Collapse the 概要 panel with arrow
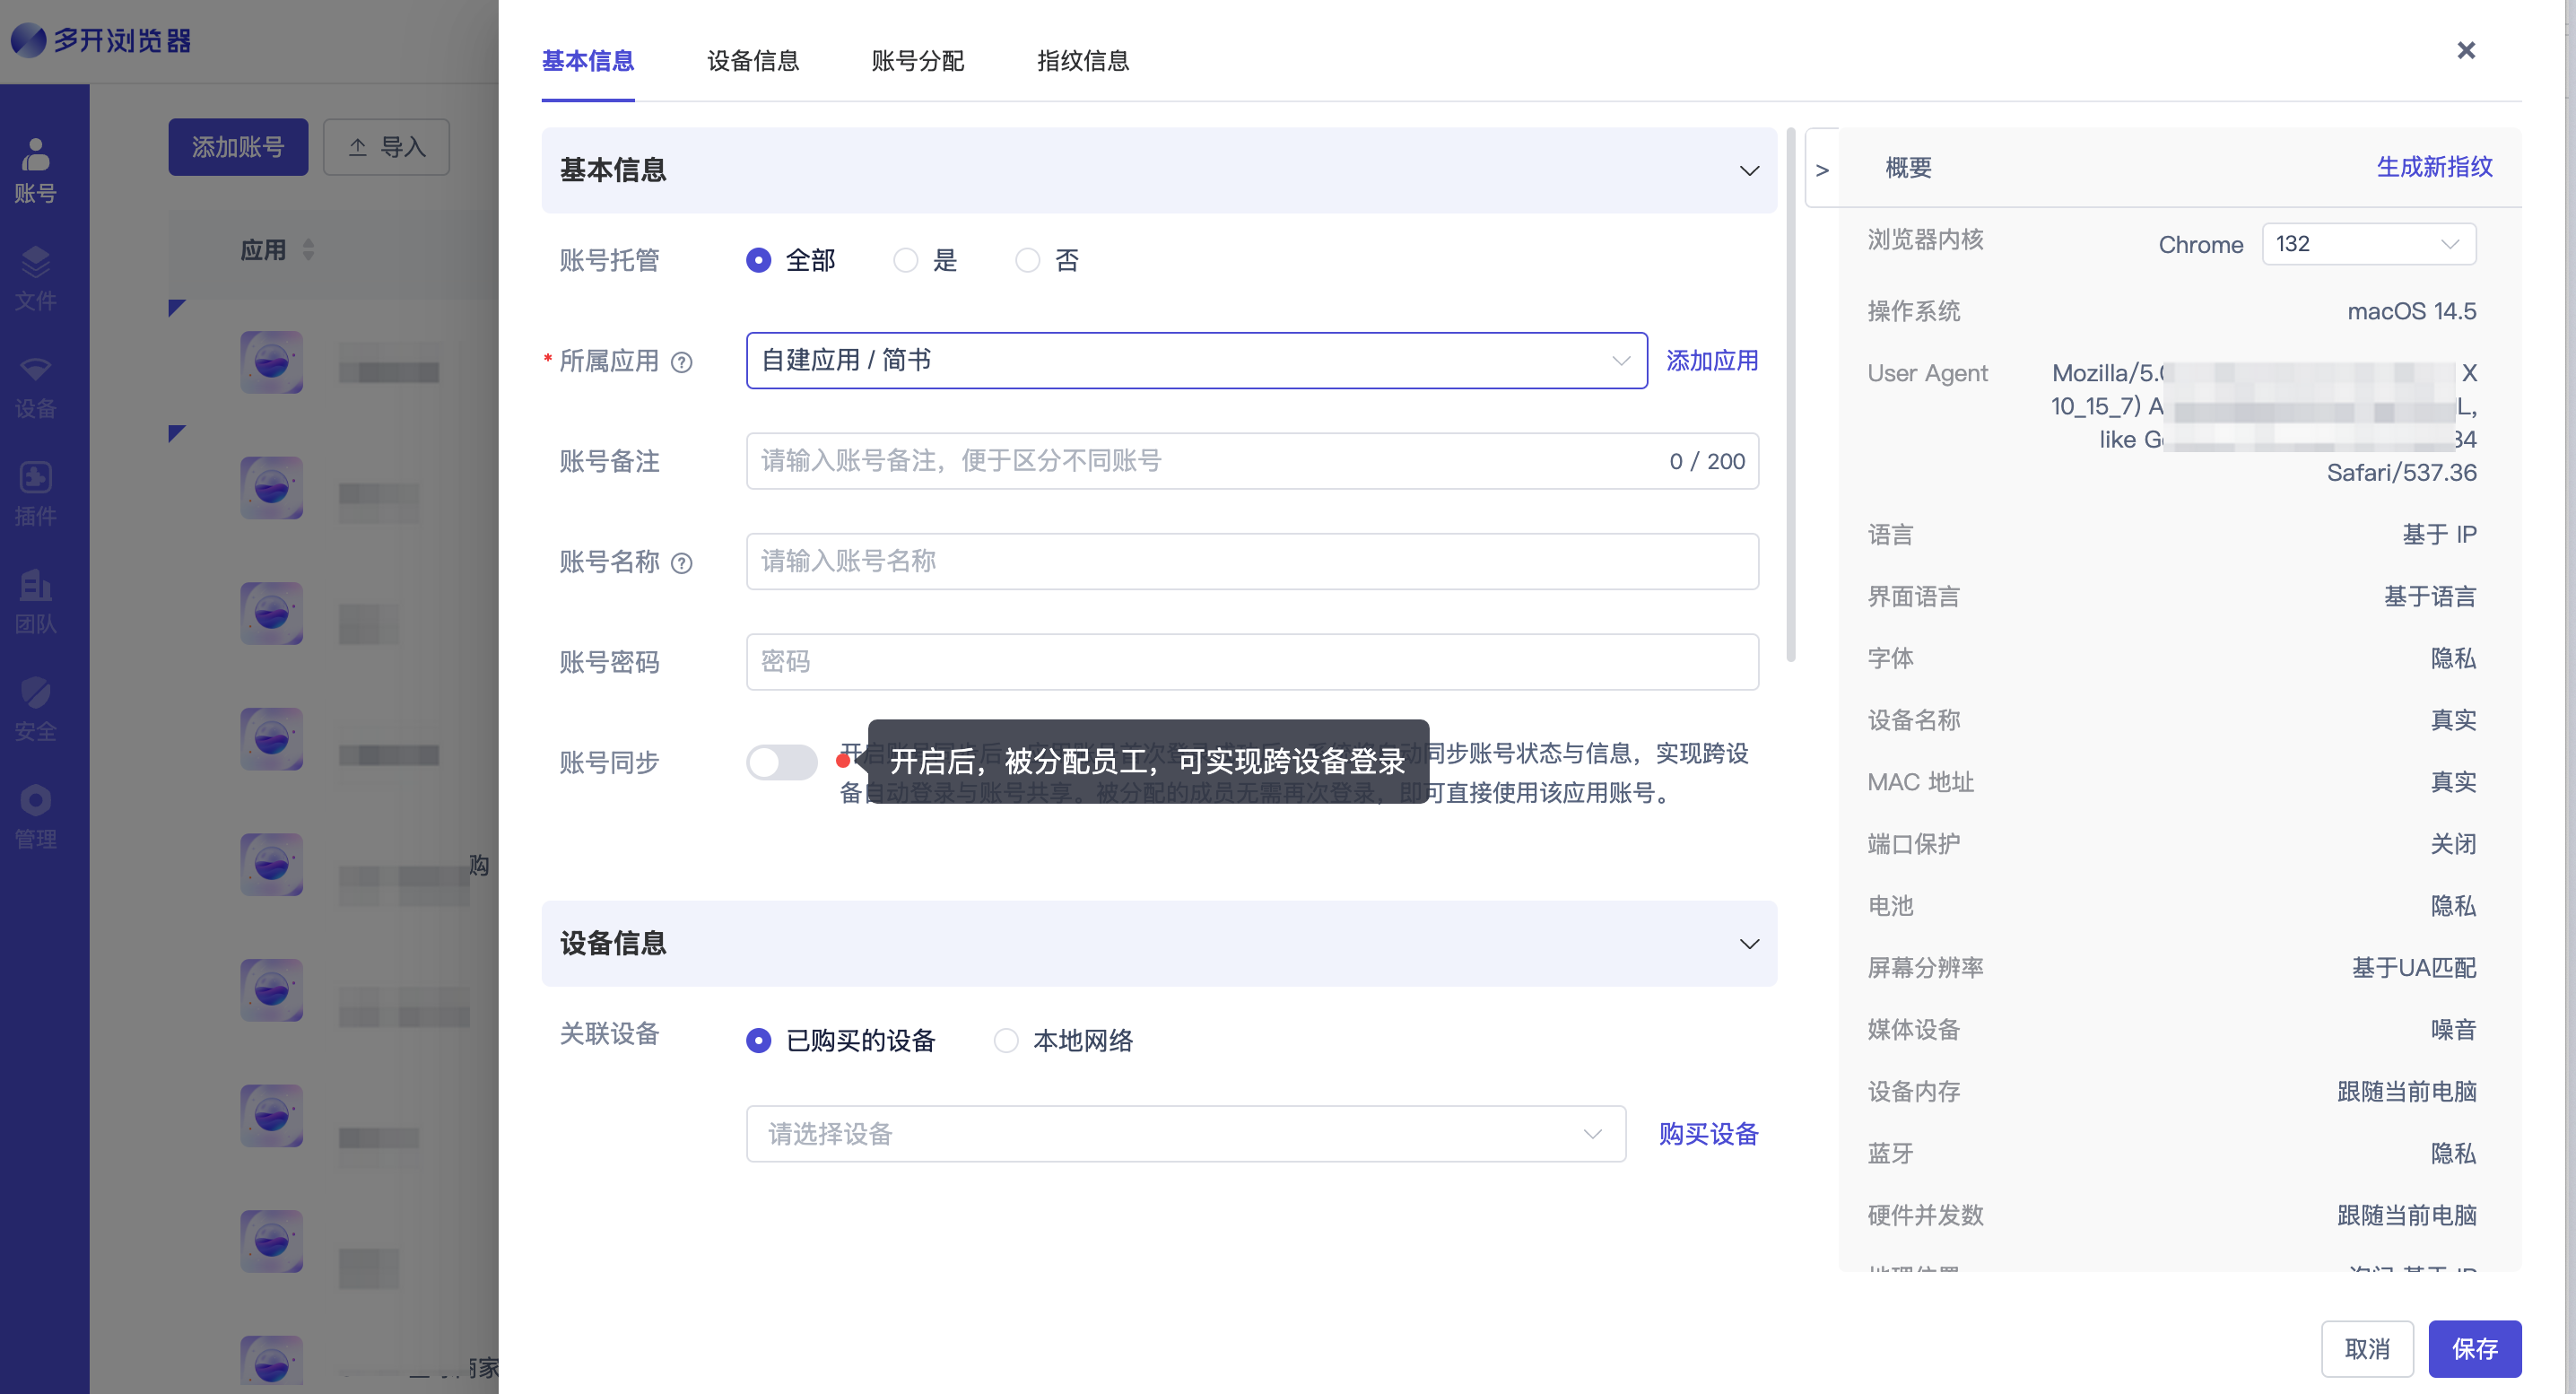The image size is (2576, 1394). (1822, 170)
